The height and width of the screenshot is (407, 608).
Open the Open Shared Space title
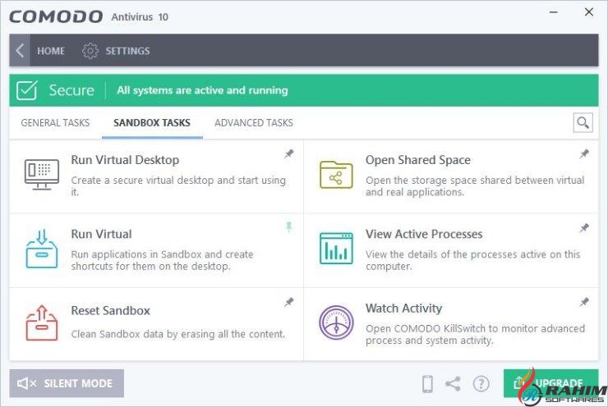pos(418,160)
